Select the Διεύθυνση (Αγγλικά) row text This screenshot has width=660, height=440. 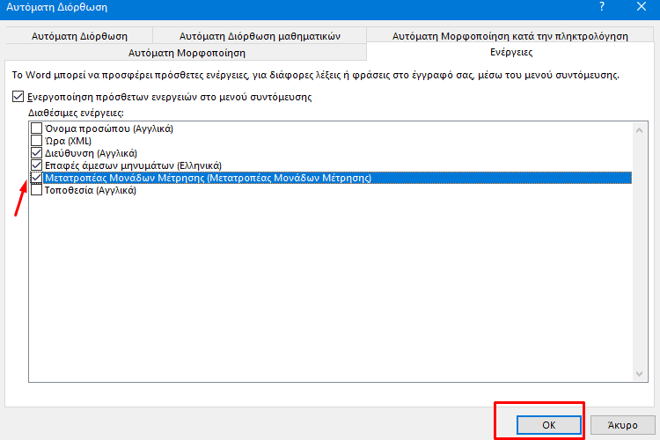91,153
